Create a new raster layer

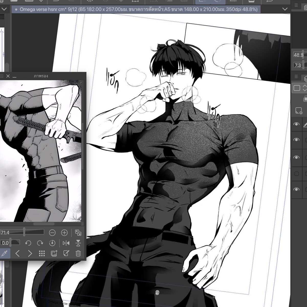pos(298,111)
